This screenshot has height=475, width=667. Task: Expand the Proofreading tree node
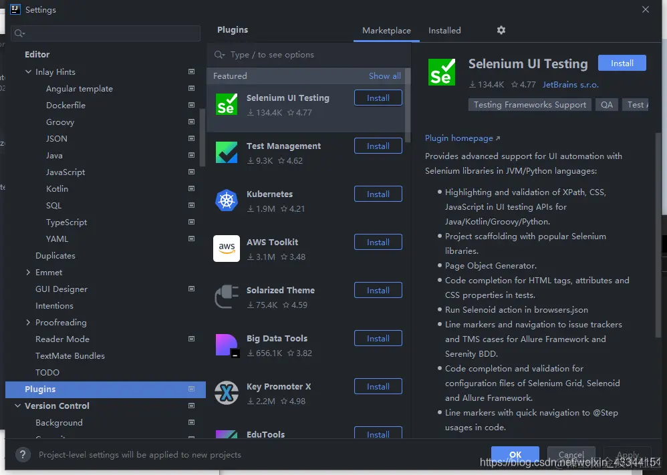click(28, 322)
